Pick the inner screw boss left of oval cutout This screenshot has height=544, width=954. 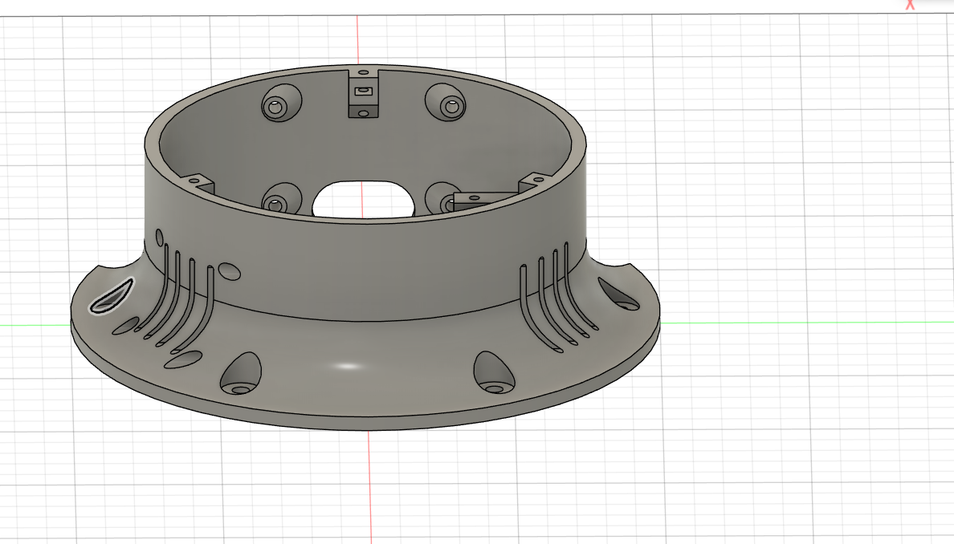tap(281, 199)
